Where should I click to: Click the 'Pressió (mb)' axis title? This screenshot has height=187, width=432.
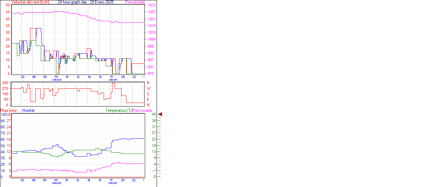tap(135, 2)
